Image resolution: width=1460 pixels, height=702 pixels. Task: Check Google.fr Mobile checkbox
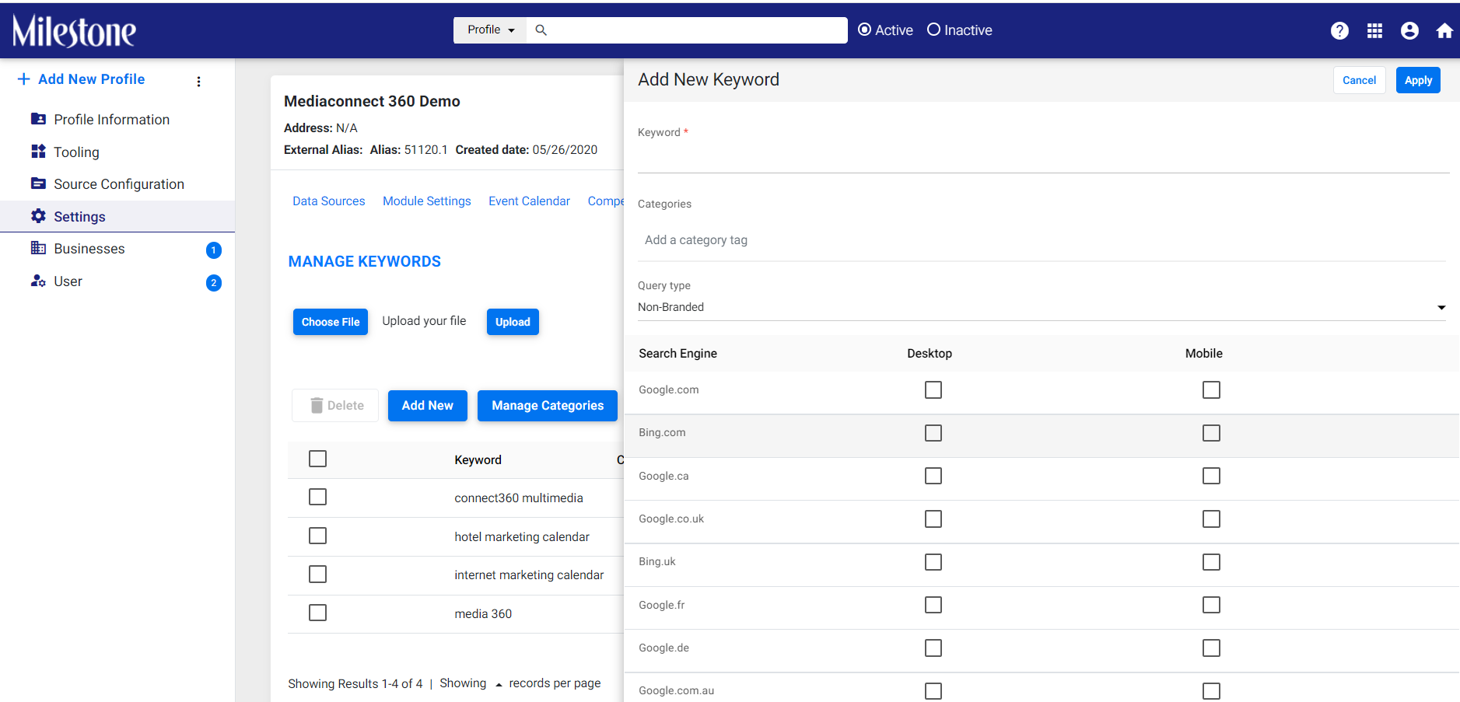(x=1211, y=605)
